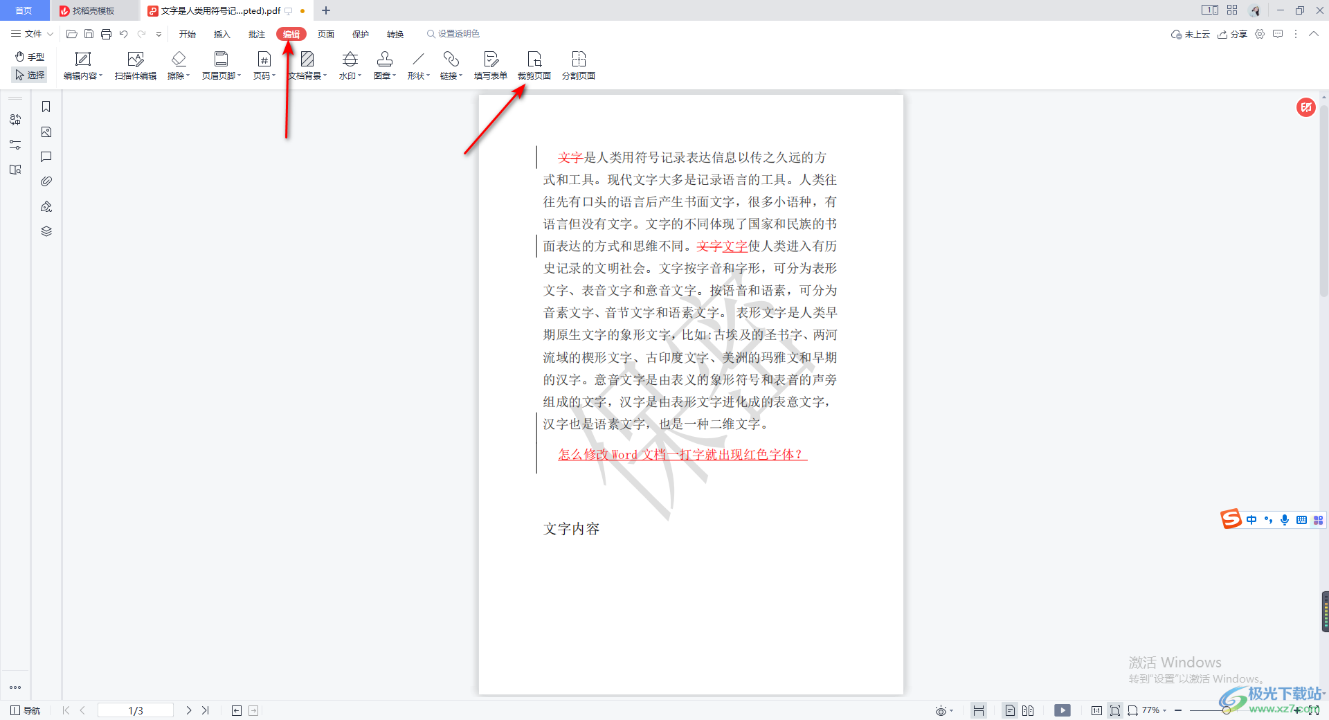Click the cloud status "未上云" button
The width and height of the screenshot is (1329, 720).
(1190, 34)
